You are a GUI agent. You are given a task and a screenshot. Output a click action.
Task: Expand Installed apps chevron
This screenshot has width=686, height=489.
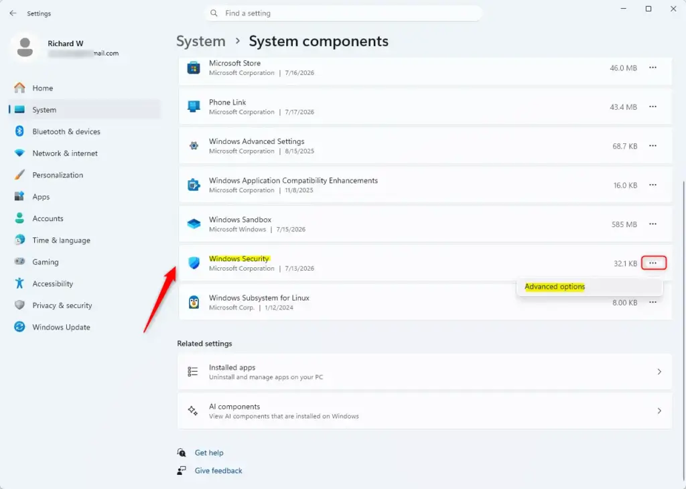point(659,371)
